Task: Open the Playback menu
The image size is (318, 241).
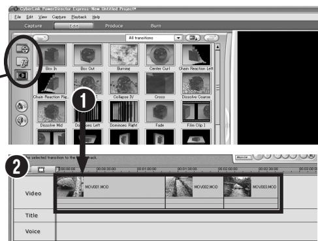Action: click(79, 17)
